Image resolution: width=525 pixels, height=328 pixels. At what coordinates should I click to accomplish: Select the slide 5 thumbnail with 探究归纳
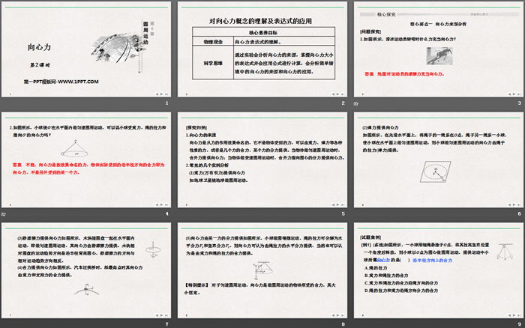(x=262, y=165)
